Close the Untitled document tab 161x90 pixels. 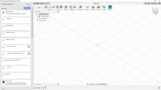click(143, 3)
